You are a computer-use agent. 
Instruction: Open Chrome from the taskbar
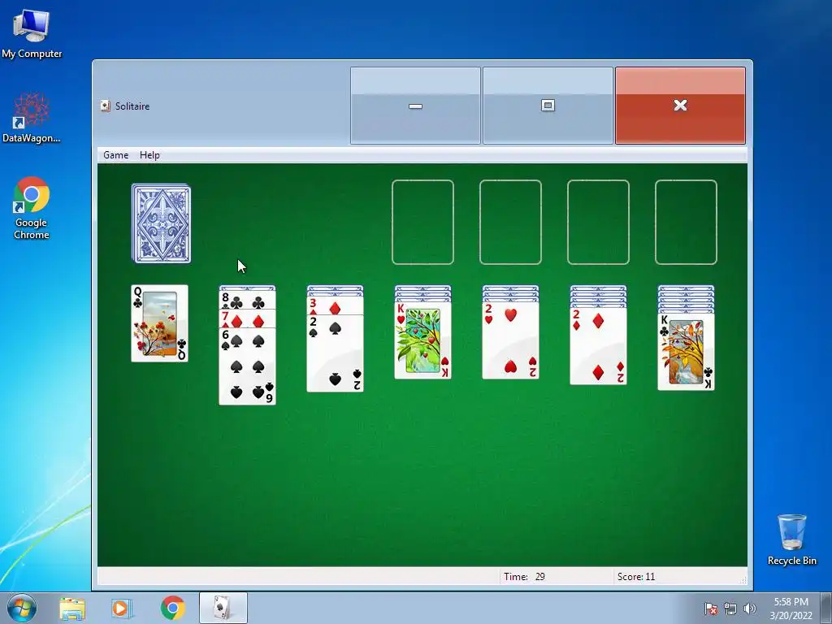[172, 608]
